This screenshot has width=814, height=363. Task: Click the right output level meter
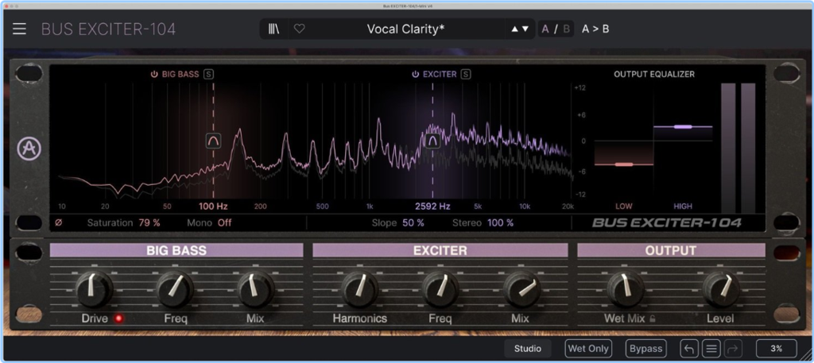[x=748, y=148]
